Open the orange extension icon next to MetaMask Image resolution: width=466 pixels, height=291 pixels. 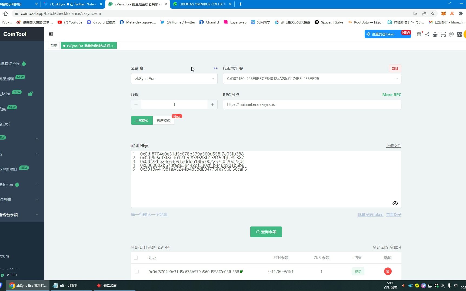[452, 13]
